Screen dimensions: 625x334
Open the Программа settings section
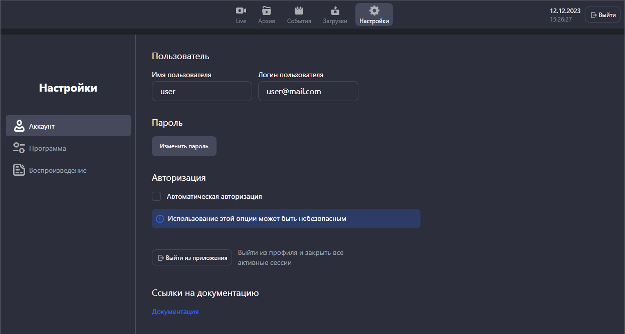68,148
